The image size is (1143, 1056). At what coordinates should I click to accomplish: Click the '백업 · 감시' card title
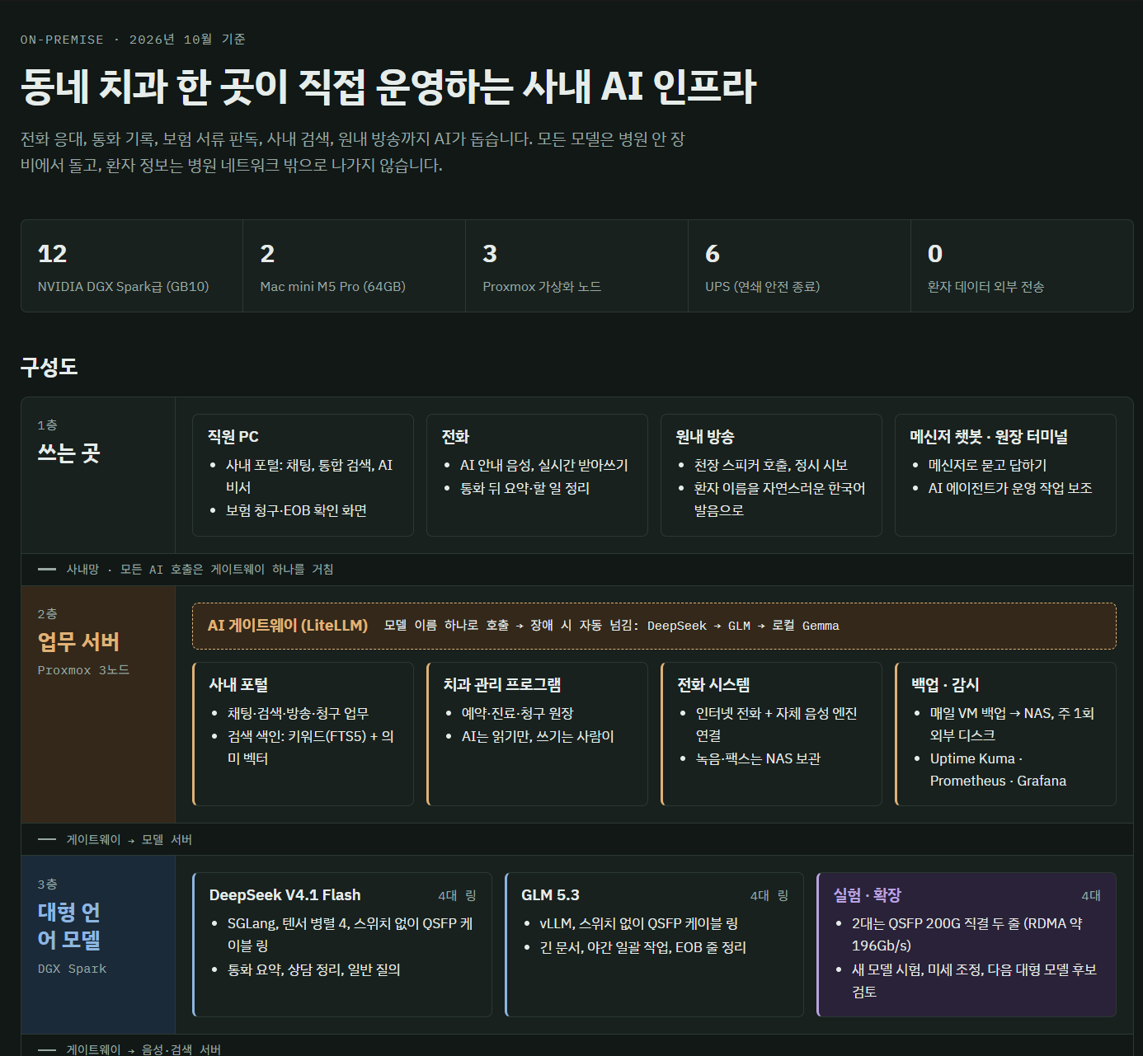[945, 685]
